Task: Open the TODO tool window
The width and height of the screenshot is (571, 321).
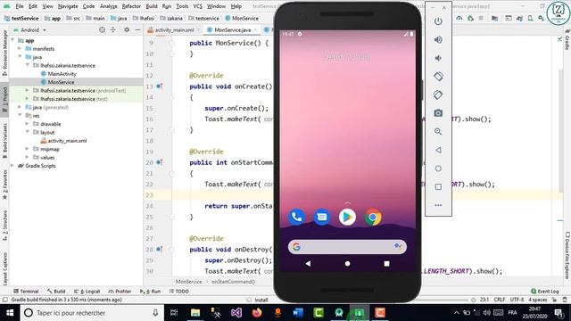Action: pyautogui.click(x=178, y=292)
